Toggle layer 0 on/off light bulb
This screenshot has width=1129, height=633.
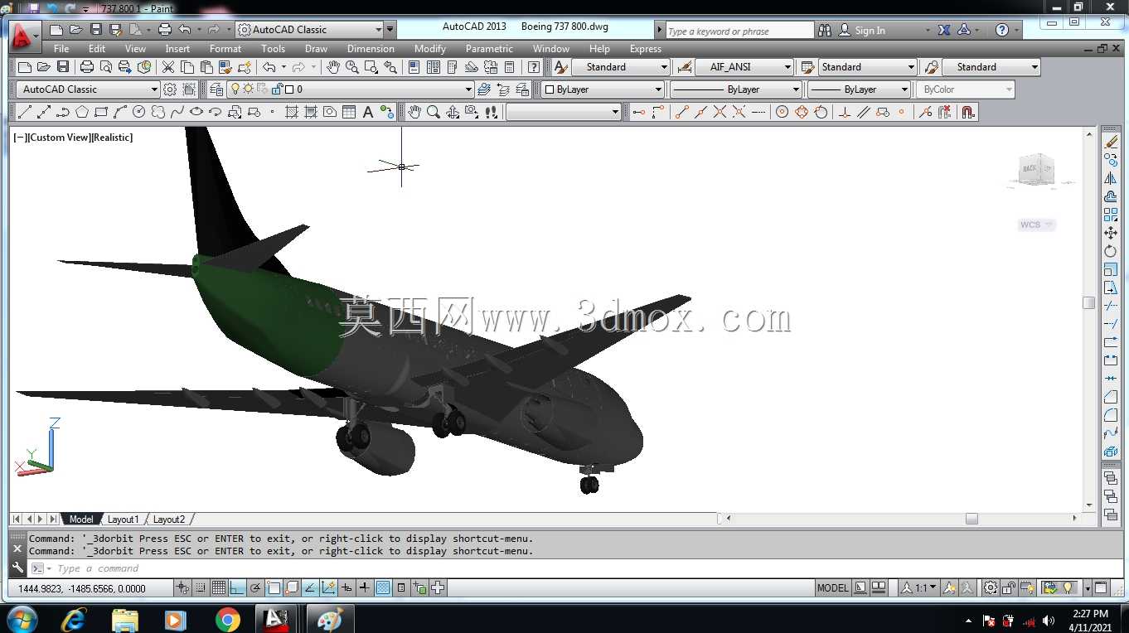click(x=235, y=89)
